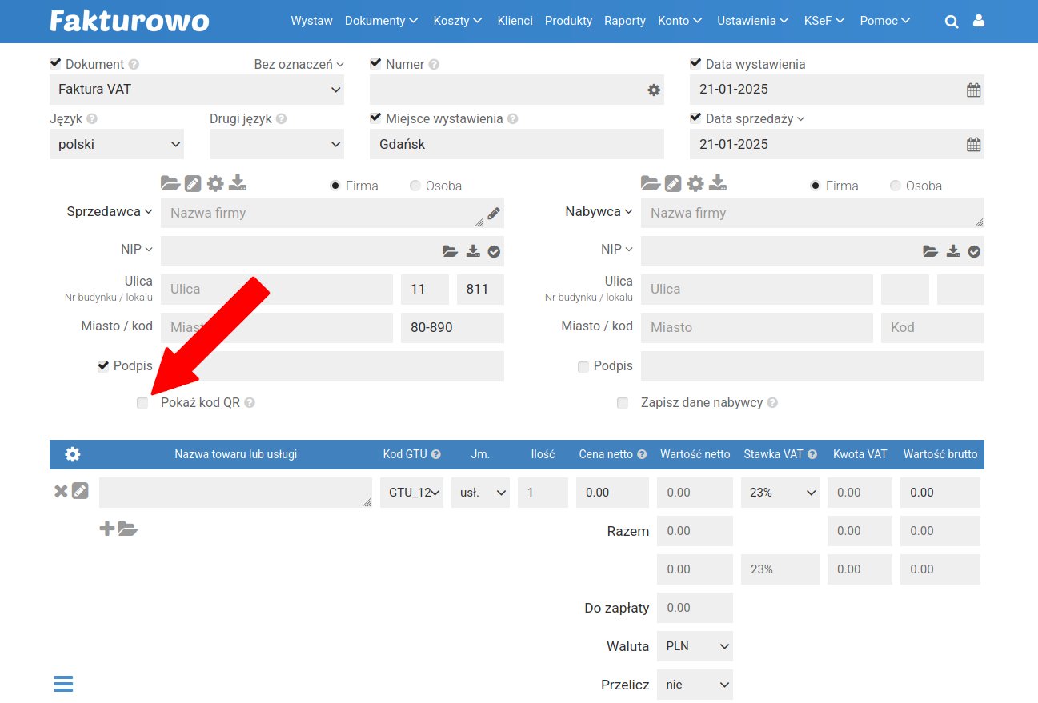This screenshot has width=1038, height=703.
Task: Click the Fakturowo logo link
Action: [130, 21]
